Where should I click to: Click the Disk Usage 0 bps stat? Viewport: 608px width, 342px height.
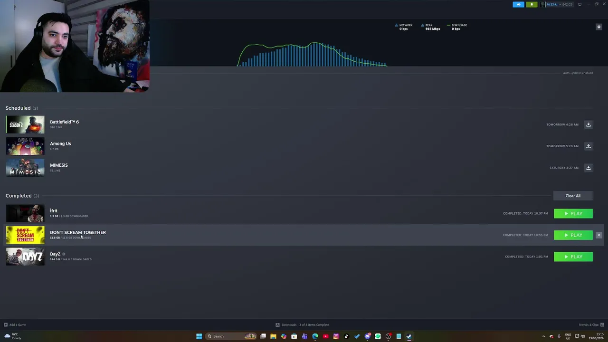click(457, 27)
